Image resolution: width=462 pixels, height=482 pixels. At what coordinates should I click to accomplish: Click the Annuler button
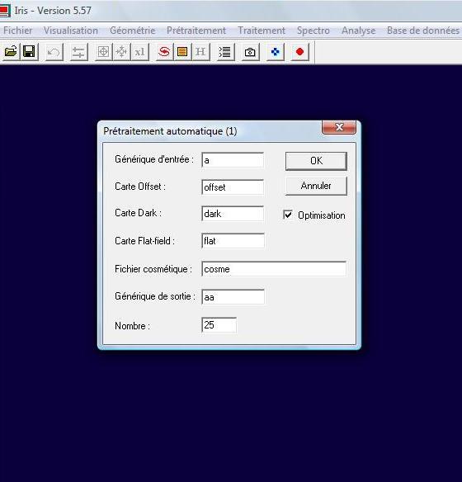pos(316,186)
